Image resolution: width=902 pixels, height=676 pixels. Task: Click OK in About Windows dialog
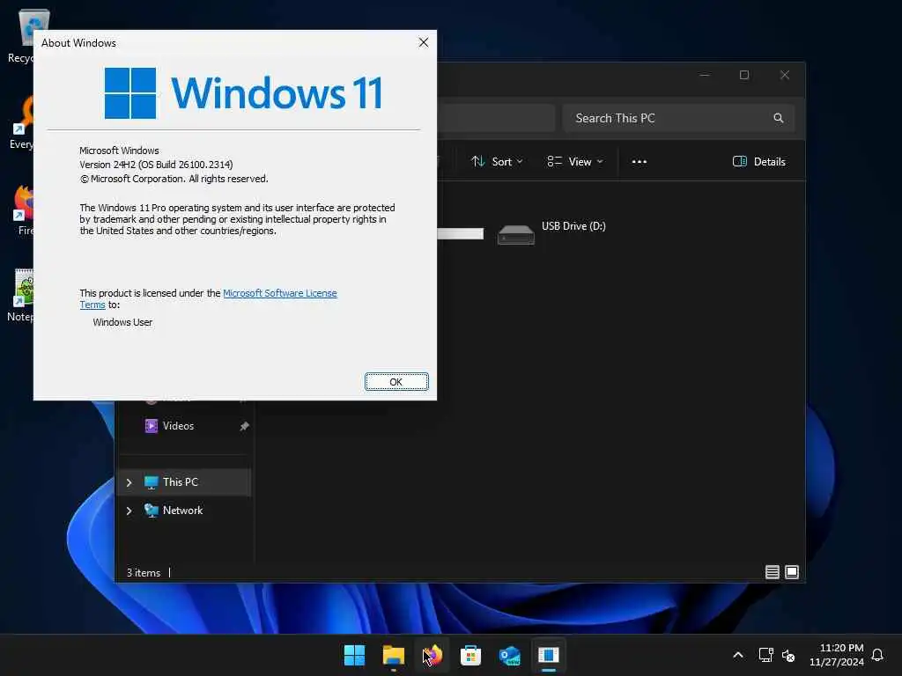coord(396,382)
